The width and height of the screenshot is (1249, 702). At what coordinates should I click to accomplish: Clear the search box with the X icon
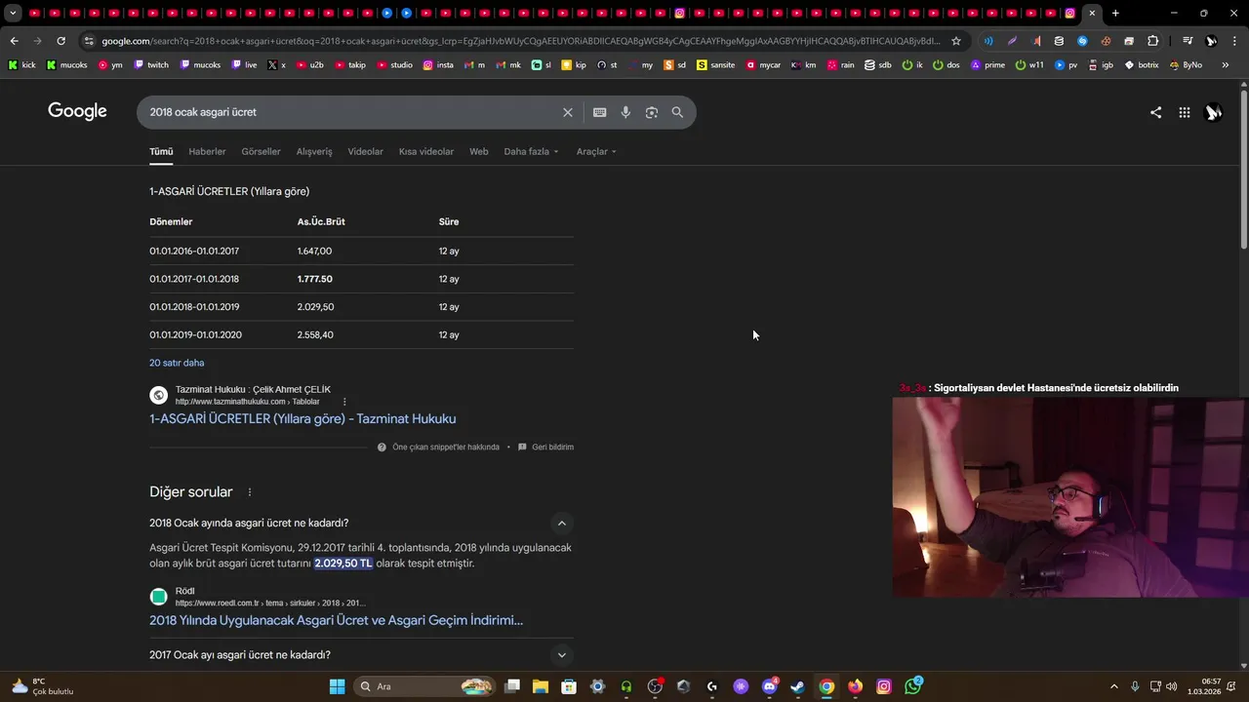(567, 112)
